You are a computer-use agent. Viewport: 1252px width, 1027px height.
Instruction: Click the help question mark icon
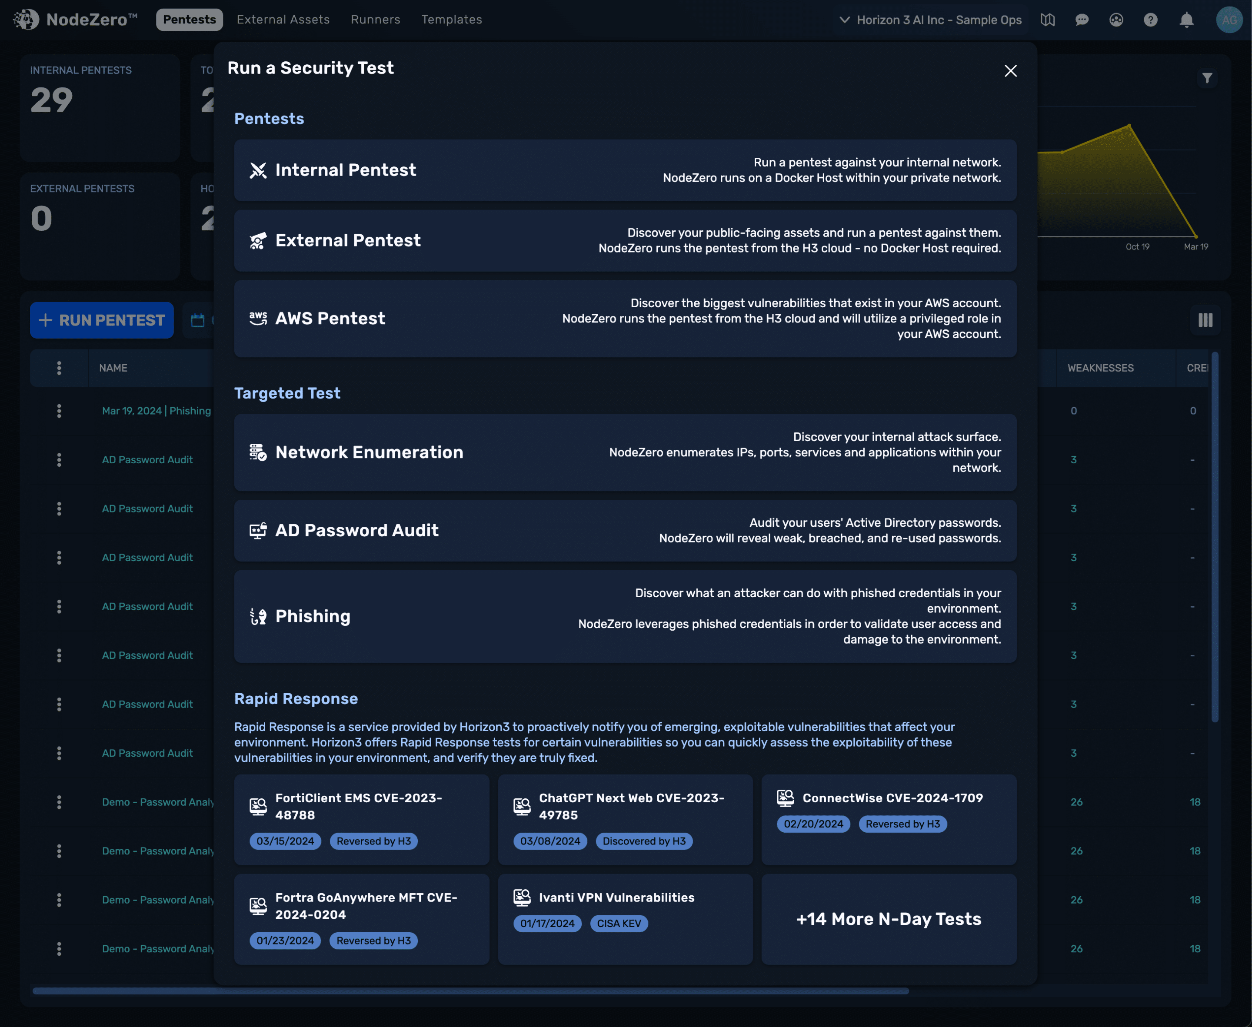pyautogui.click(x=1150, y=20)
